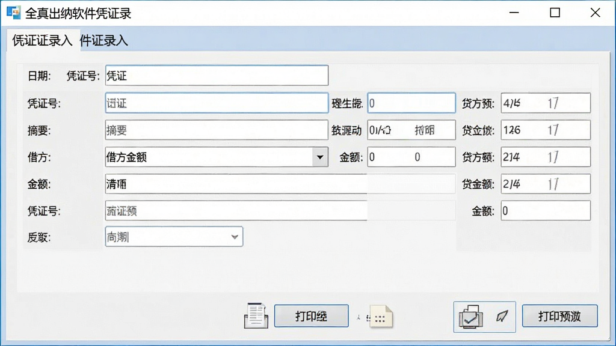Click the 凭证号 field showing 诅证
This screenshot has height=346, width=616.
point(217,103)
